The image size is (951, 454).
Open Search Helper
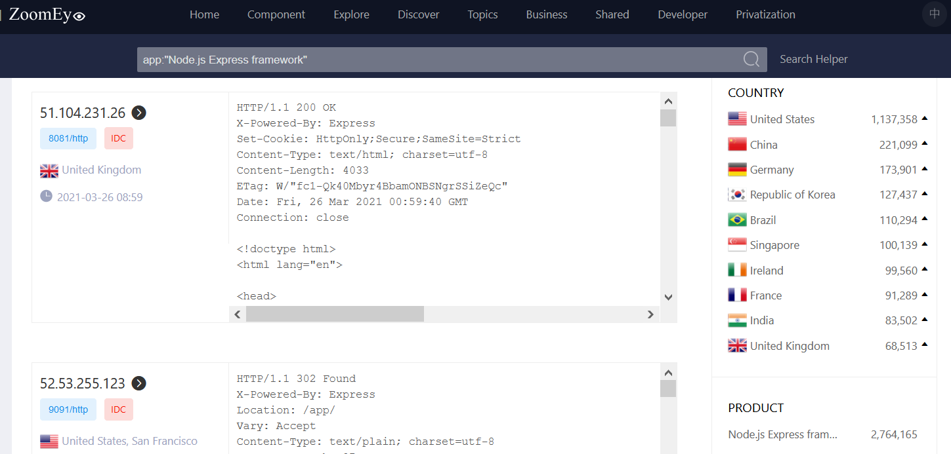[x=813, y=59]
